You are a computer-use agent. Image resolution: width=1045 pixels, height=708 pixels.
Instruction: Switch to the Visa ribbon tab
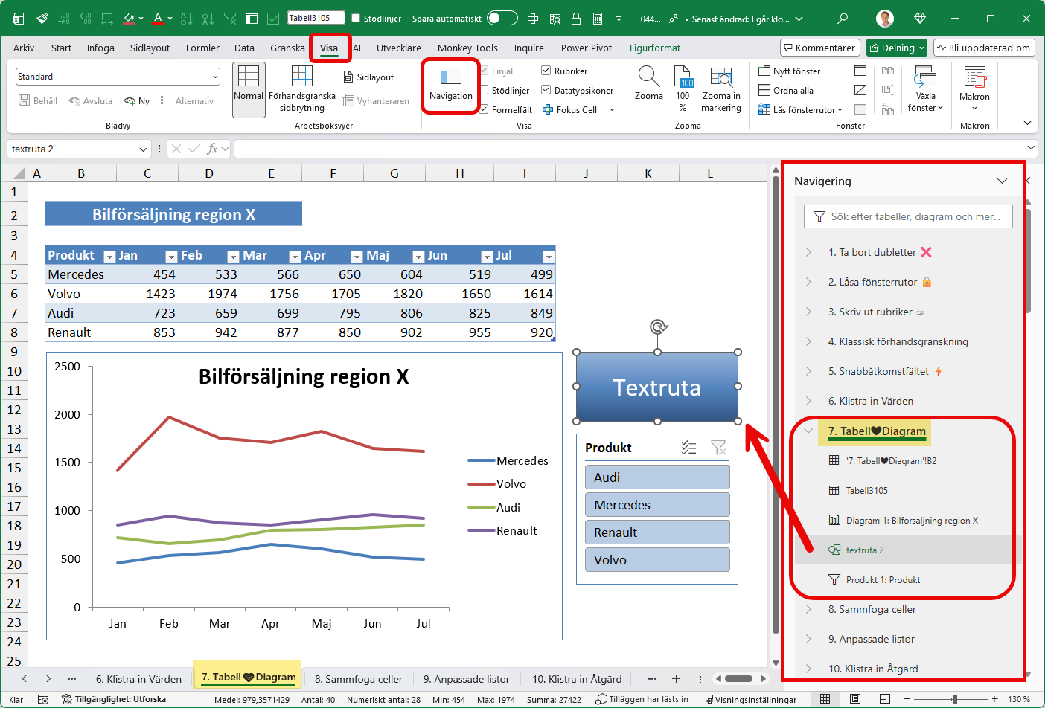point(330,47)
